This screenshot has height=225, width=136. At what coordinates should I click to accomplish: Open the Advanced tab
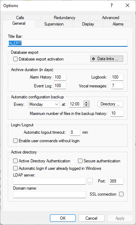click(110, 17)
